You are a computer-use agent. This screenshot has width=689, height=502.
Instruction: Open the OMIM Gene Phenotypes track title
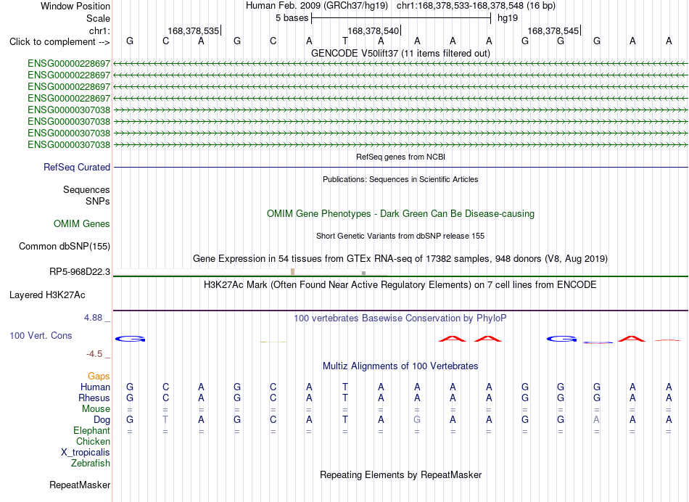[400, 213]
